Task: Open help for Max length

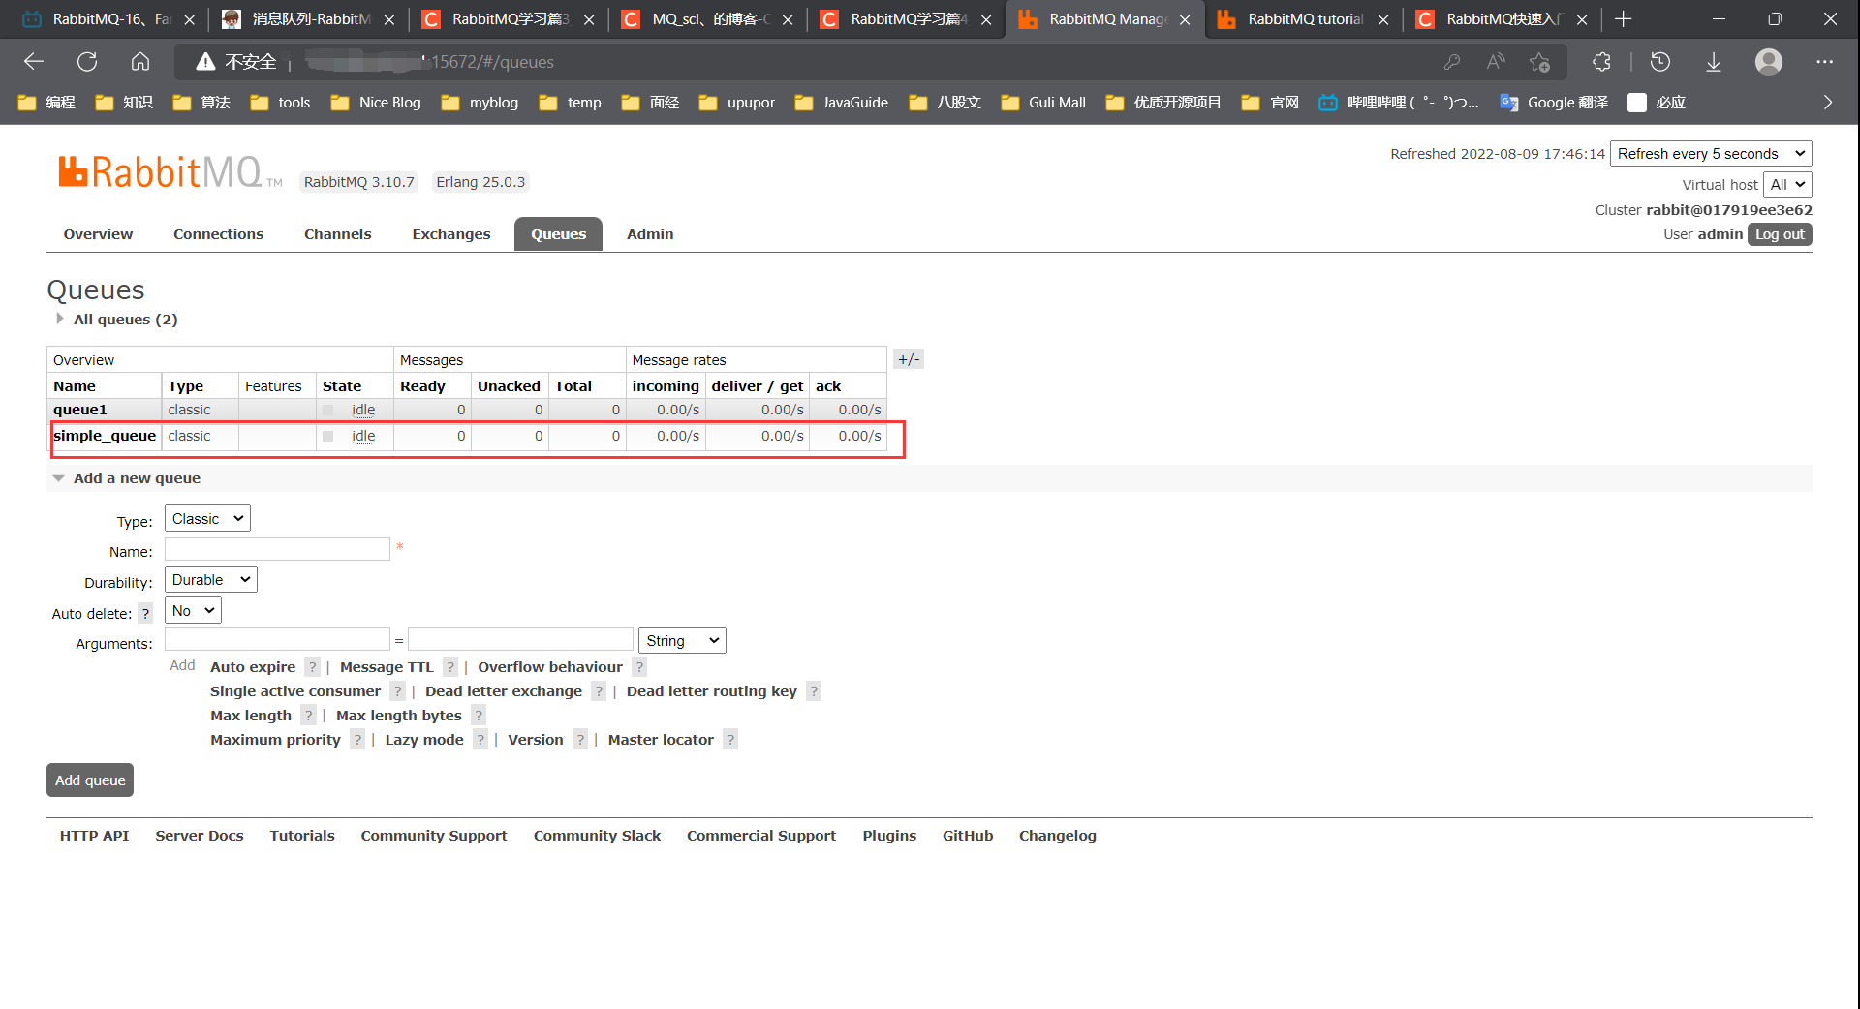Action: pyautogui.click(x=308, y=716)
